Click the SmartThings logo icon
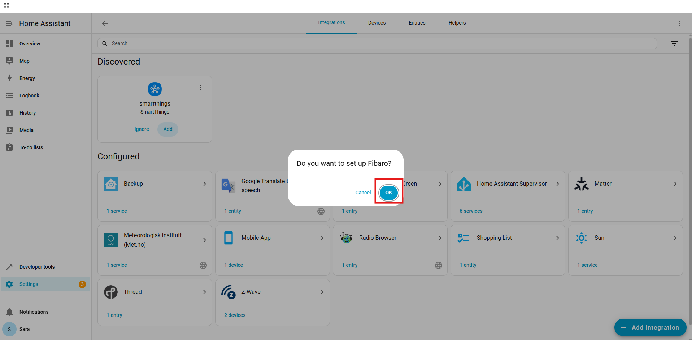 155,89
